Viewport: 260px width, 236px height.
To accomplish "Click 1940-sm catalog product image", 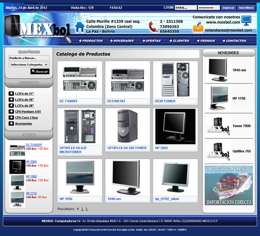I will [x=126, y=177].
